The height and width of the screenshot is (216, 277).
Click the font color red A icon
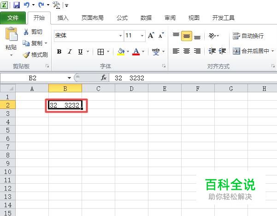coord(136,52)
